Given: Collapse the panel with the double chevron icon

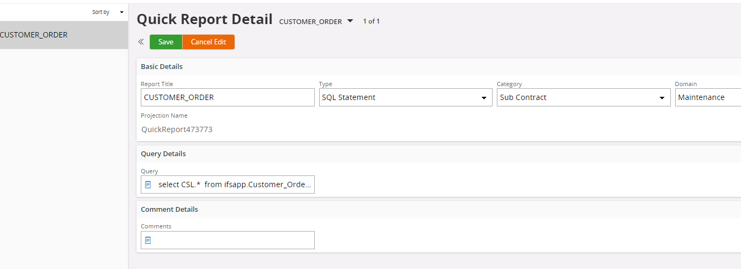Looking at the screenshot, I should point(141,42).
